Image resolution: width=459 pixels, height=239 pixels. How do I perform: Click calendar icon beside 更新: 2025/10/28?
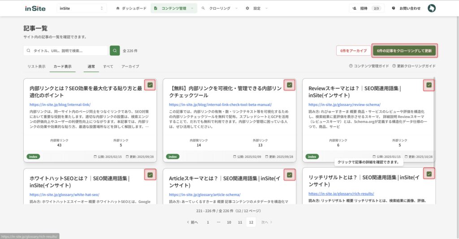[406, 157]
